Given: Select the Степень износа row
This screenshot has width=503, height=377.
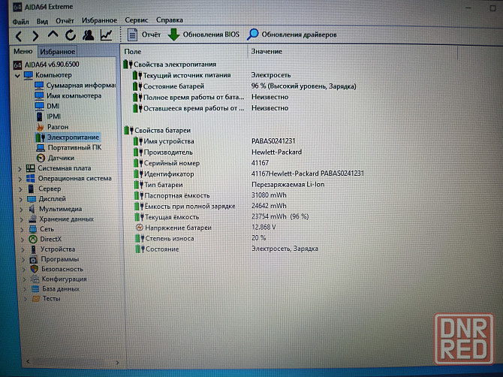Looking at the screenshot, I should coord(200,238).
